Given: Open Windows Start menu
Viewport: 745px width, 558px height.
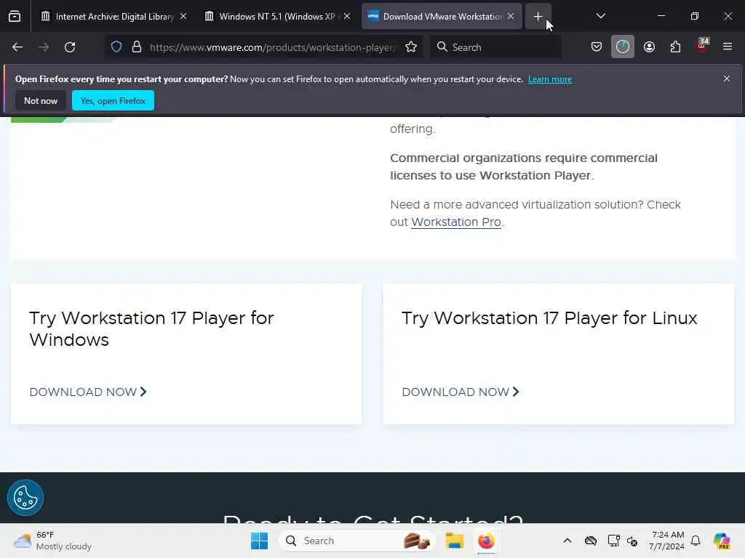Looking at the screenshot, I should tap(260, 541).
